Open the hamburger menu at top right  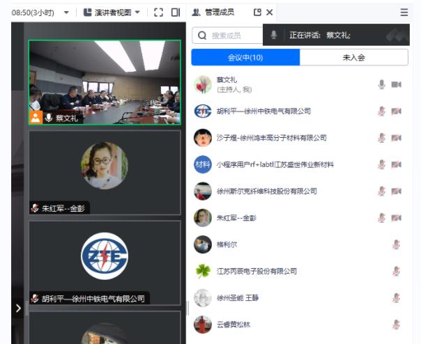point(404,13)
